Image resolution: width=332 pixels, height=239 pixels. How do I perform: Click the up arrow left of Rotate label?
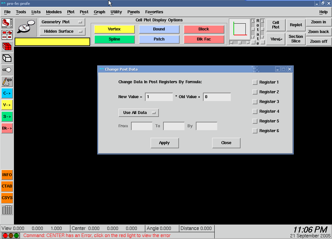[253, 21]
